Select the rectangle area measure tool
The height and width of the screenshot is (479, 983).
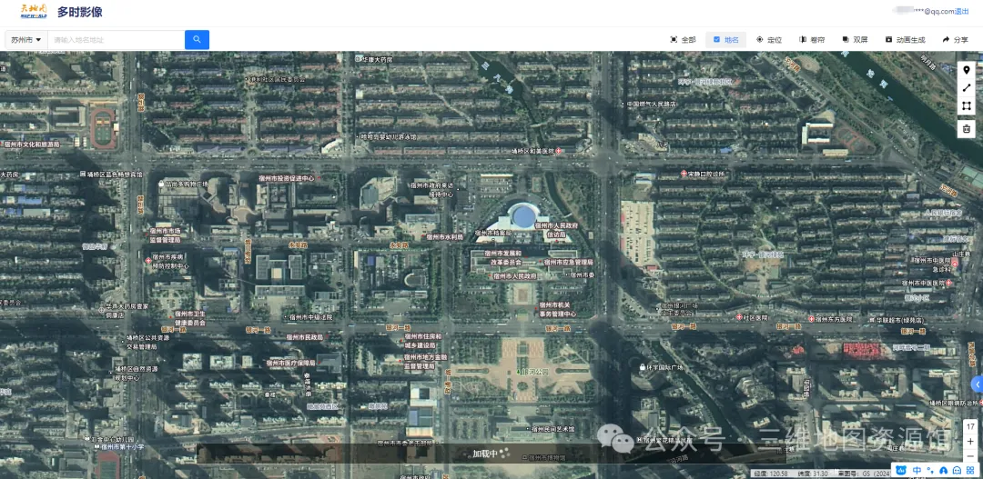966,106
